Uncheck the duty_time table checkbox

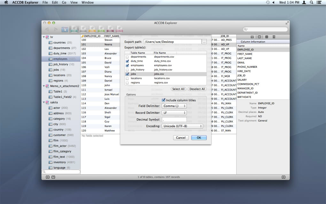127,61
